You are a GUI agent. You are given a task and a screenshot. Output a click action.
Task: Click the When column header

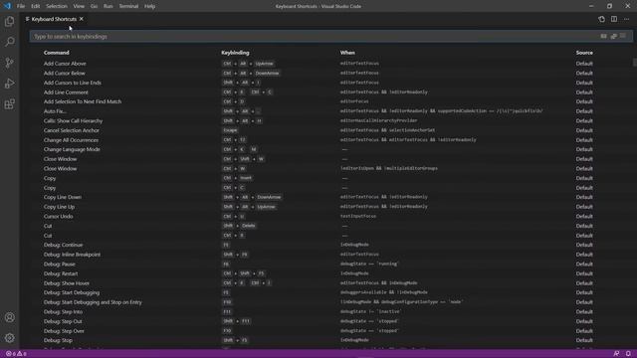[x=347, y=53]
